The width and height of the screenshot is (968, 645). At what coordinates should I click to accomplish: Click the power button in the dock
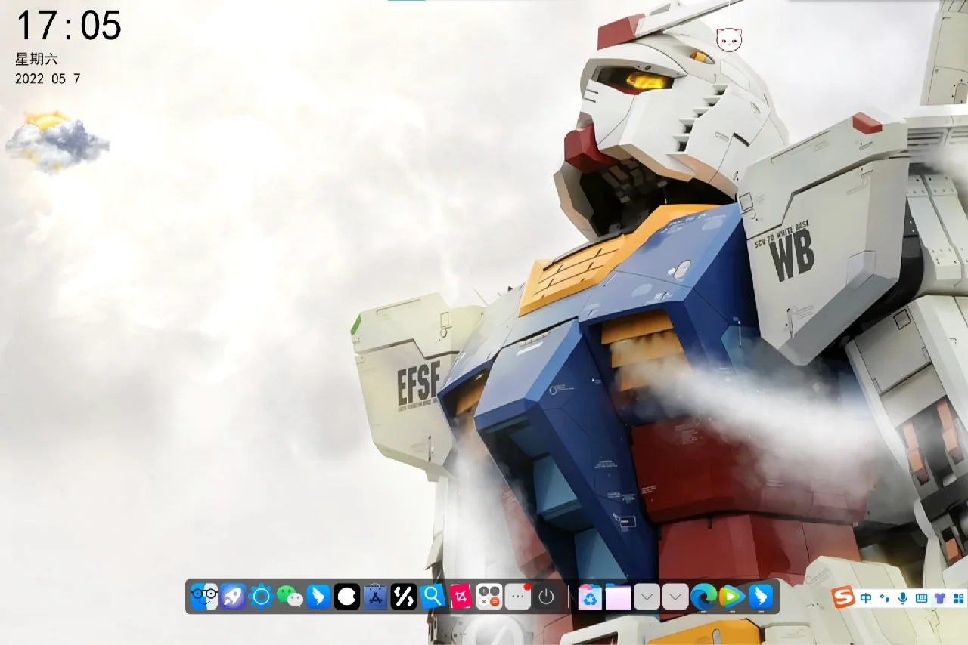point(544,597)
